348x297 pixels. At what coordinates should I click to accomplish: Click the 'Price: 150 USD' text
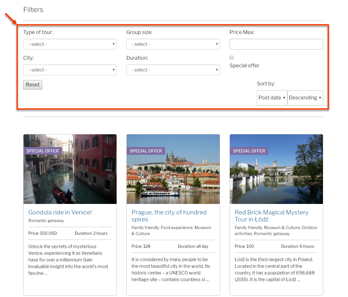click(43, 233)
